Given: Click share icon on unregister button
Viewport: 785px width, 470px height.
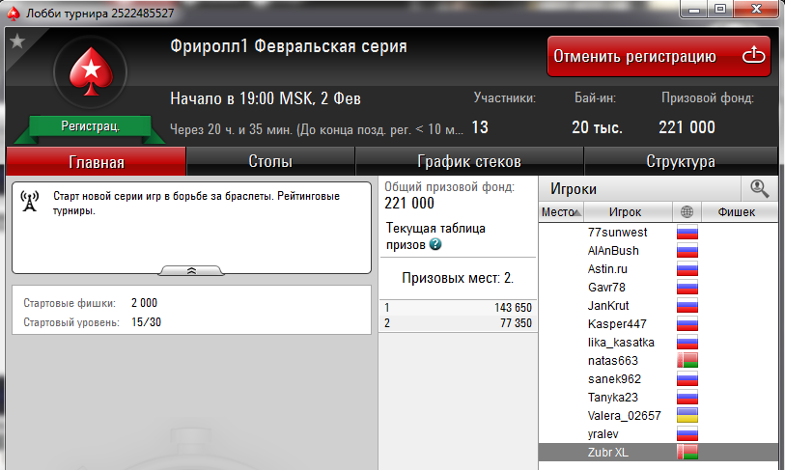Looking at the screenshot, I should [753, 55].
